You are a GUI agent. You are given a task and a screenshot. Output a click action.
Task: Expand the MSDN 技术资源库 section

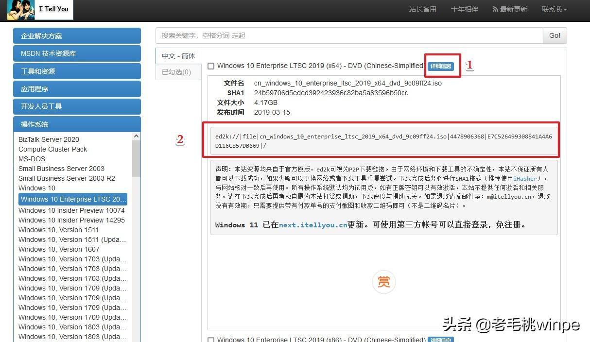coord(77,53)
